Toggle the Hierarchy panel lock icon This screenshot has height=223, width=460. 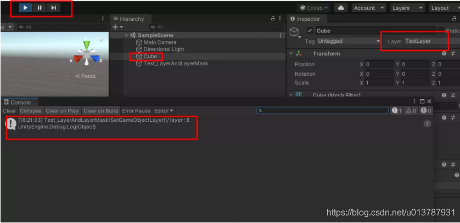273,18
